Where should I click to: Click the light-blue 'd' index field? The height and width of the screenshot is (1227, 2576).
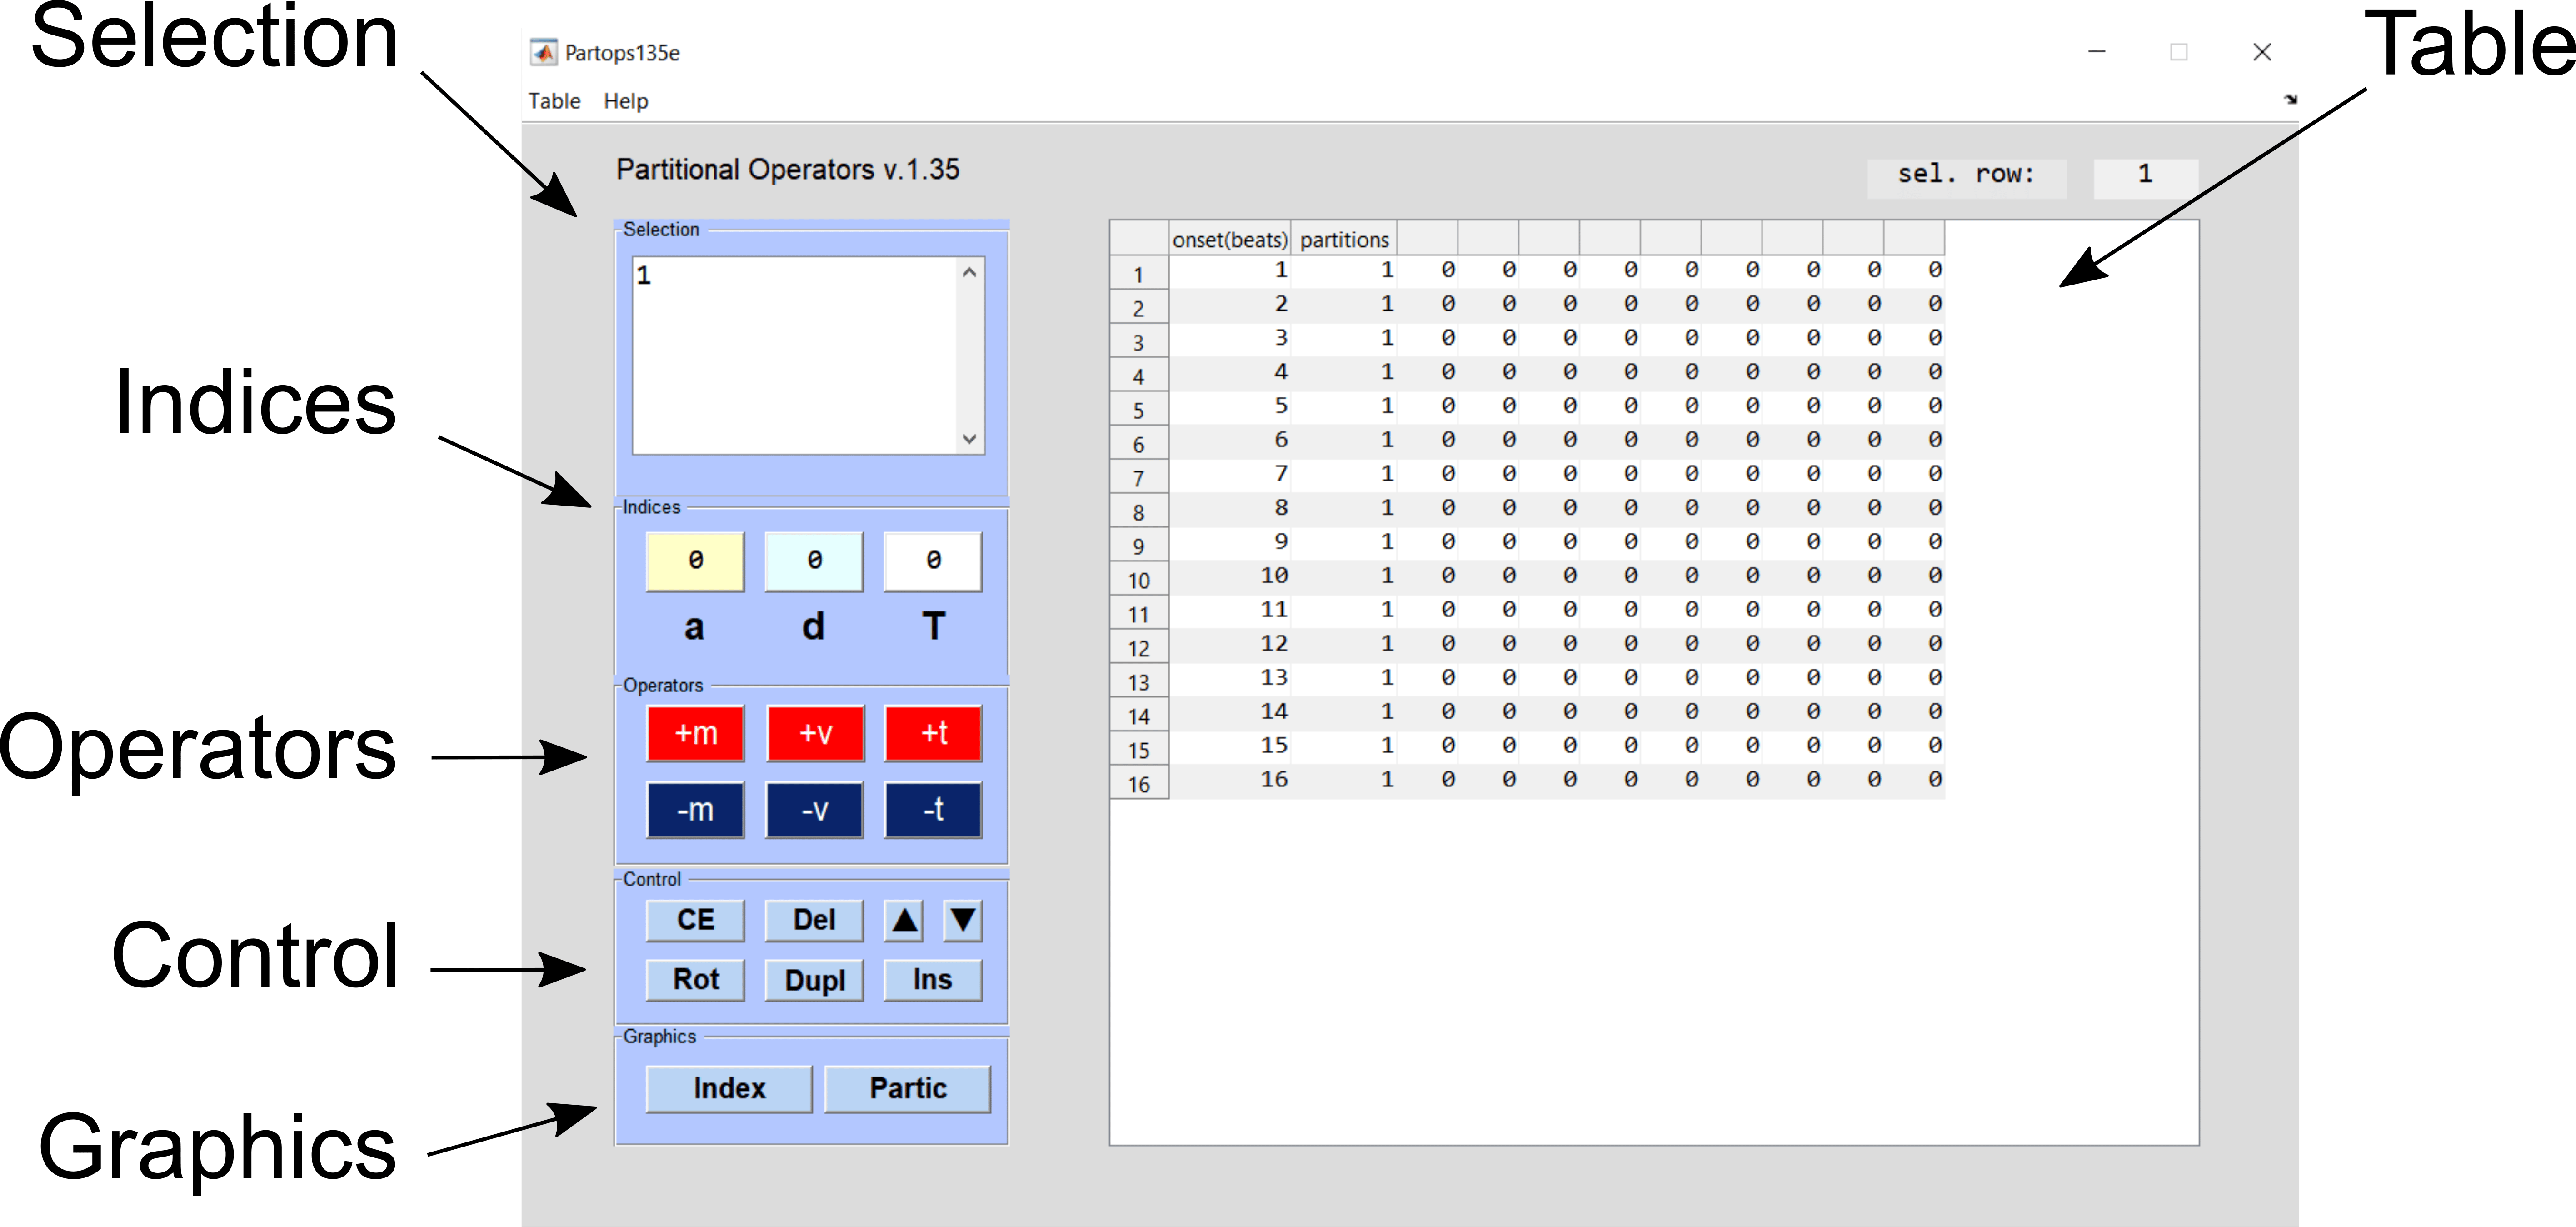click(x=815, y=561)
